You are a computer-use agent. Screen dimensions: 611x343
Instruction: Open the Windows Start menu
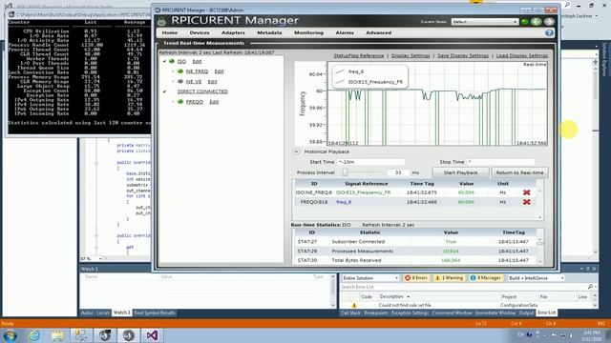click(x=11, y=335)
